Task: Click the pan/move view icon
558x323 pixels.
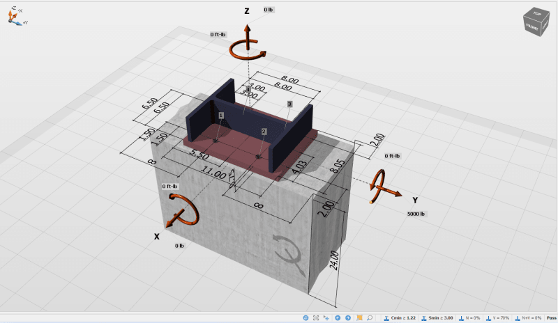Action: click(x=326, y=318)
